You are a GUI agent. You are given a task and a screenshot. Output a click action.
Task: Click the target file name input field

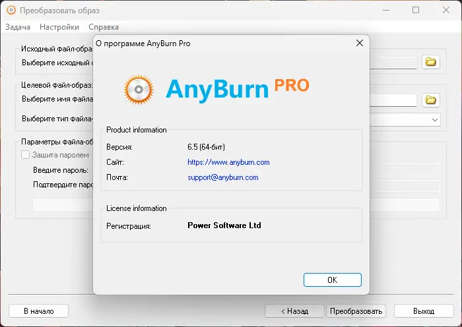(x=393, y=100)
